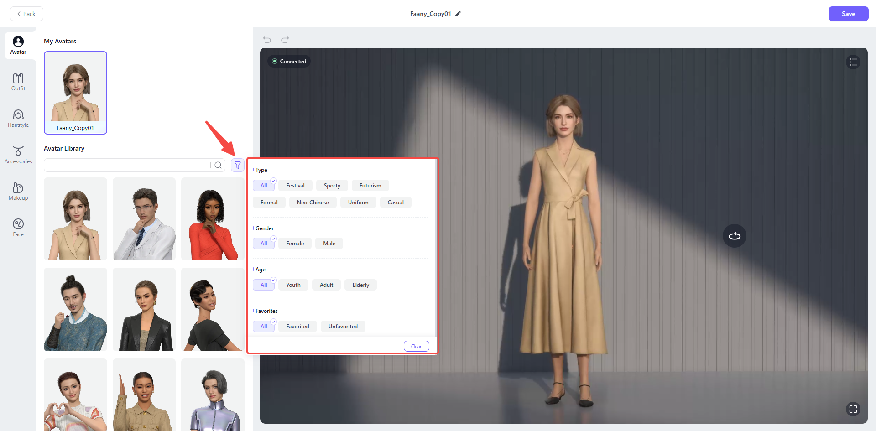Select Faany_Copy01 avatar under My Avatars
This screenshot has height=431, width=876.
(x=75, y=93)
